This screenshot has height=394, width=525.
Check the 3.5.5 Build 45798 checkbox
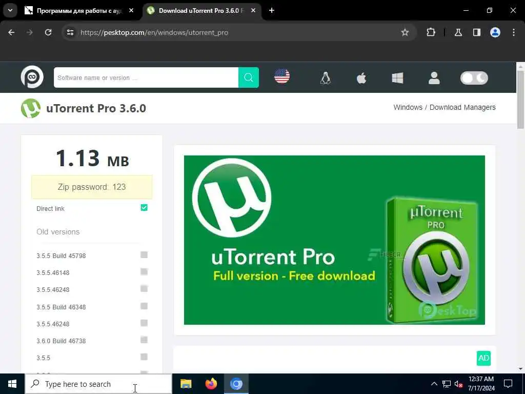[x=144, y=255]
